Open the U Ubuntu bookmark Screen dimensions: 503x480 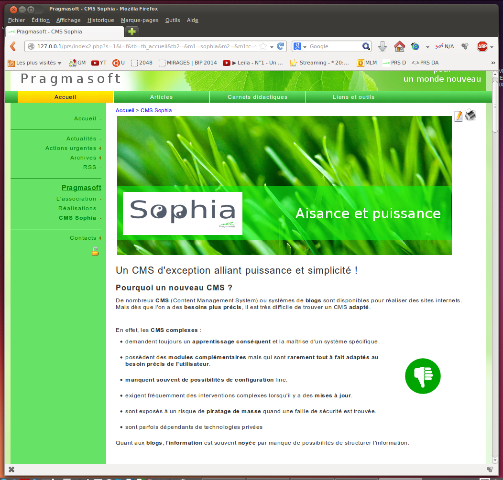tap(119, 63)
